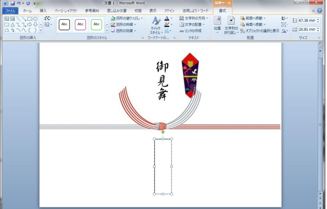This screenshot has width=327, height=209.
Task: Apply the purple outlined Abc shape style
Action: pos(81,24)
